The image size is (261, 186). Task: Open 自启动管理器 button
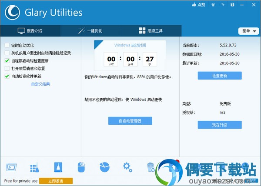pos(130,121)
